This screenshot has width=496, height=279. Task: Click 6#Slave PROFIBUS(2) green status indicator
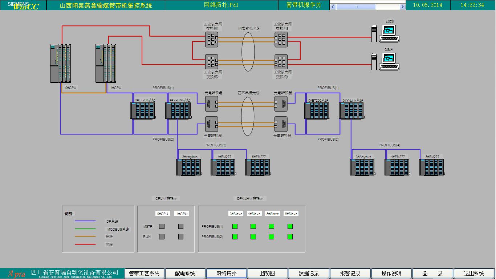pos(290,236)
